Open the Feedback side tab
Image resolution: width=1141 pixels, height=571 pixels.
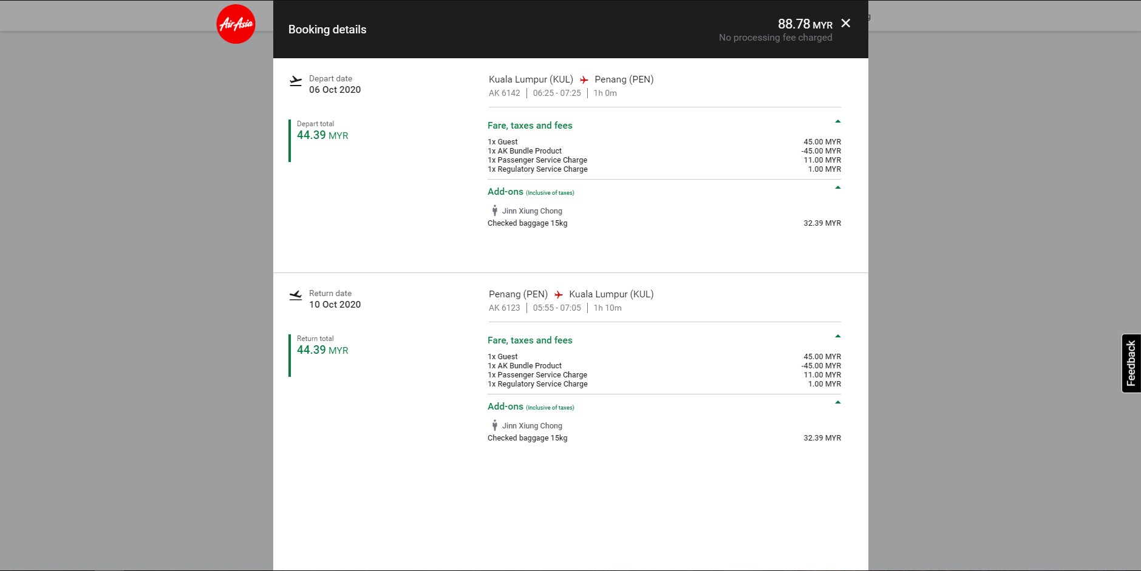pos(1131,363)
